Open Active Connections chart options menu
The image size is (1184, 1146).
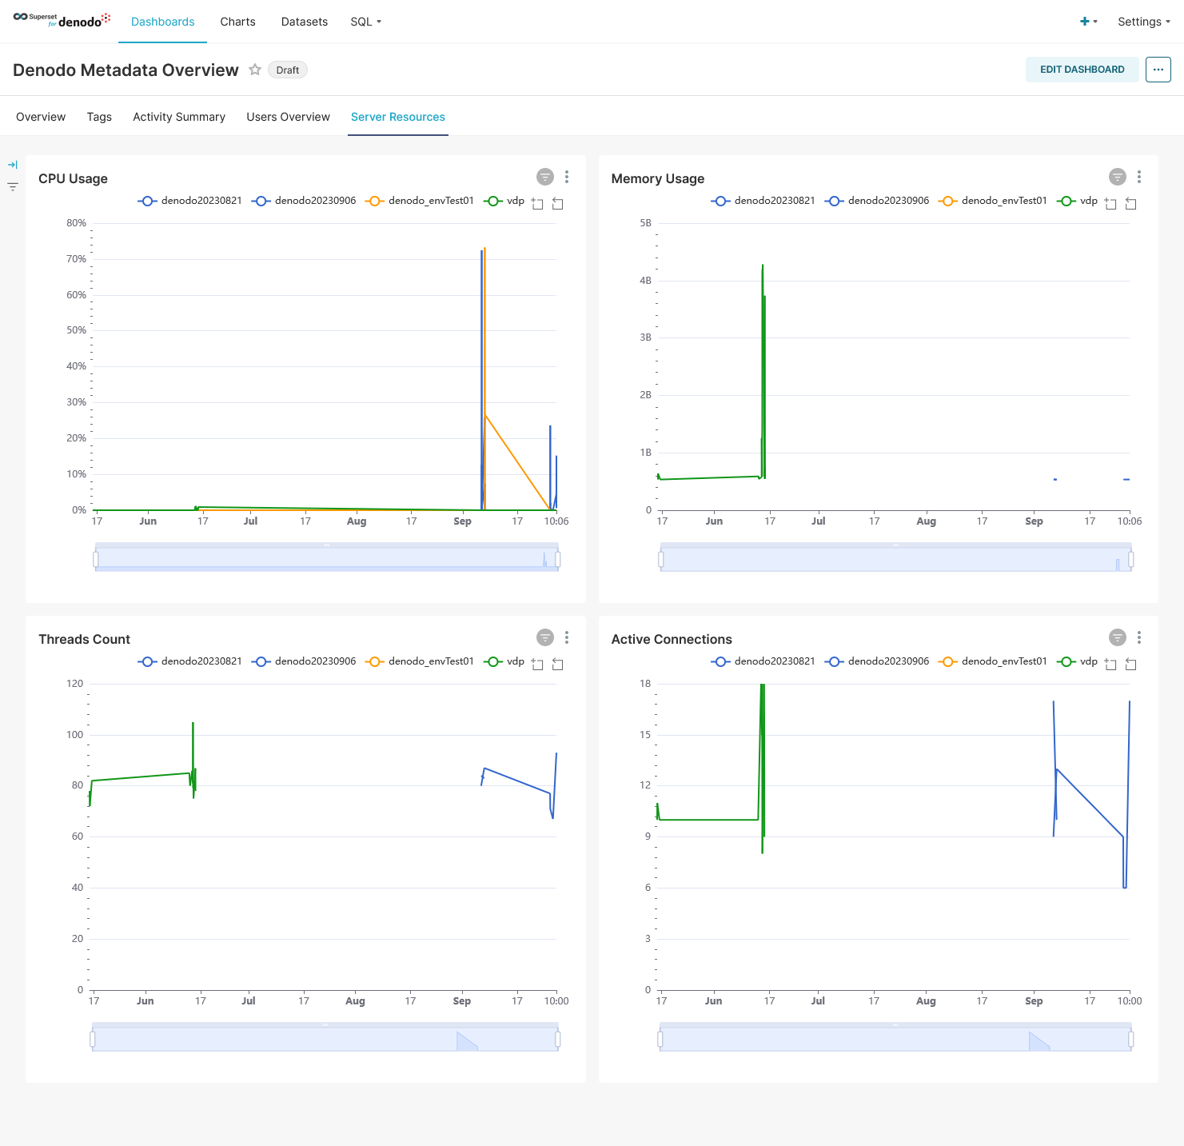point(1139,637)
